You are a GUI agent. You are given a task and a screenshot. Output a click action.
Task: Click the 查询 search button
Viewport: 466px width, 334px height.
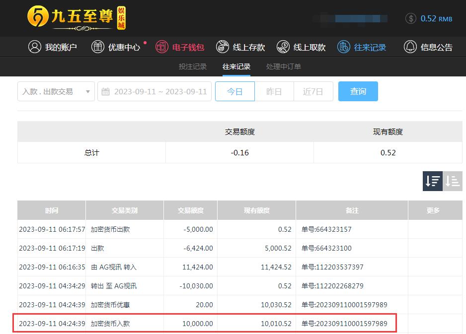pos(358,91)
